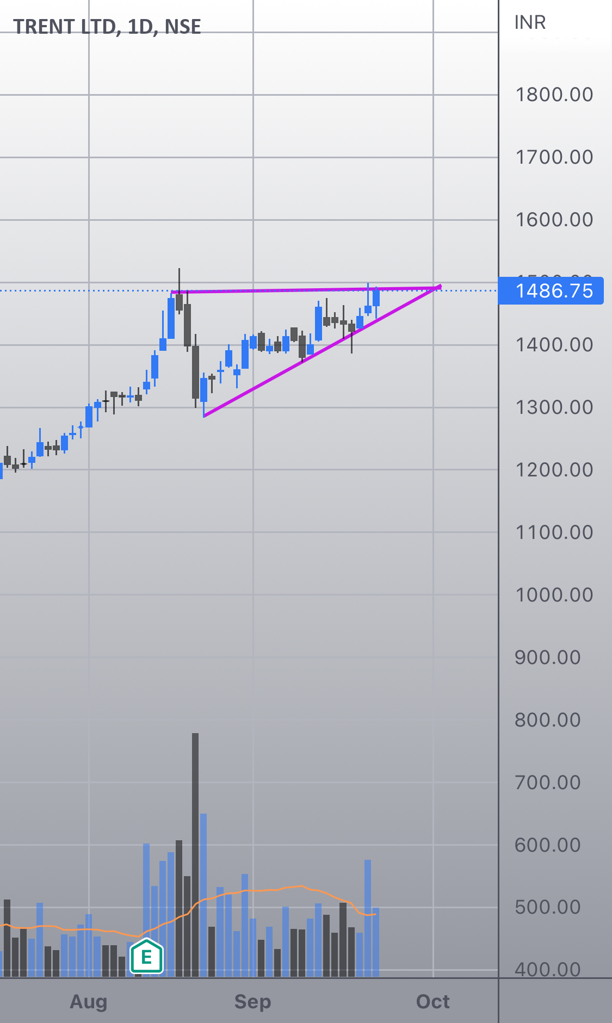Click the 600.00 price scale label
This screenshot has height=1023, width=612.
pyautogui.click(x=548, y=845)
